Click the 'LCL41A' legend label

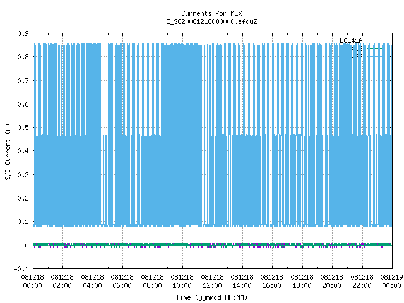351,40
